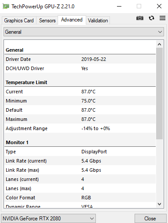168x223 pixels.
Task: Select the Type row under Monitor 1
Action: coord(80,152)
